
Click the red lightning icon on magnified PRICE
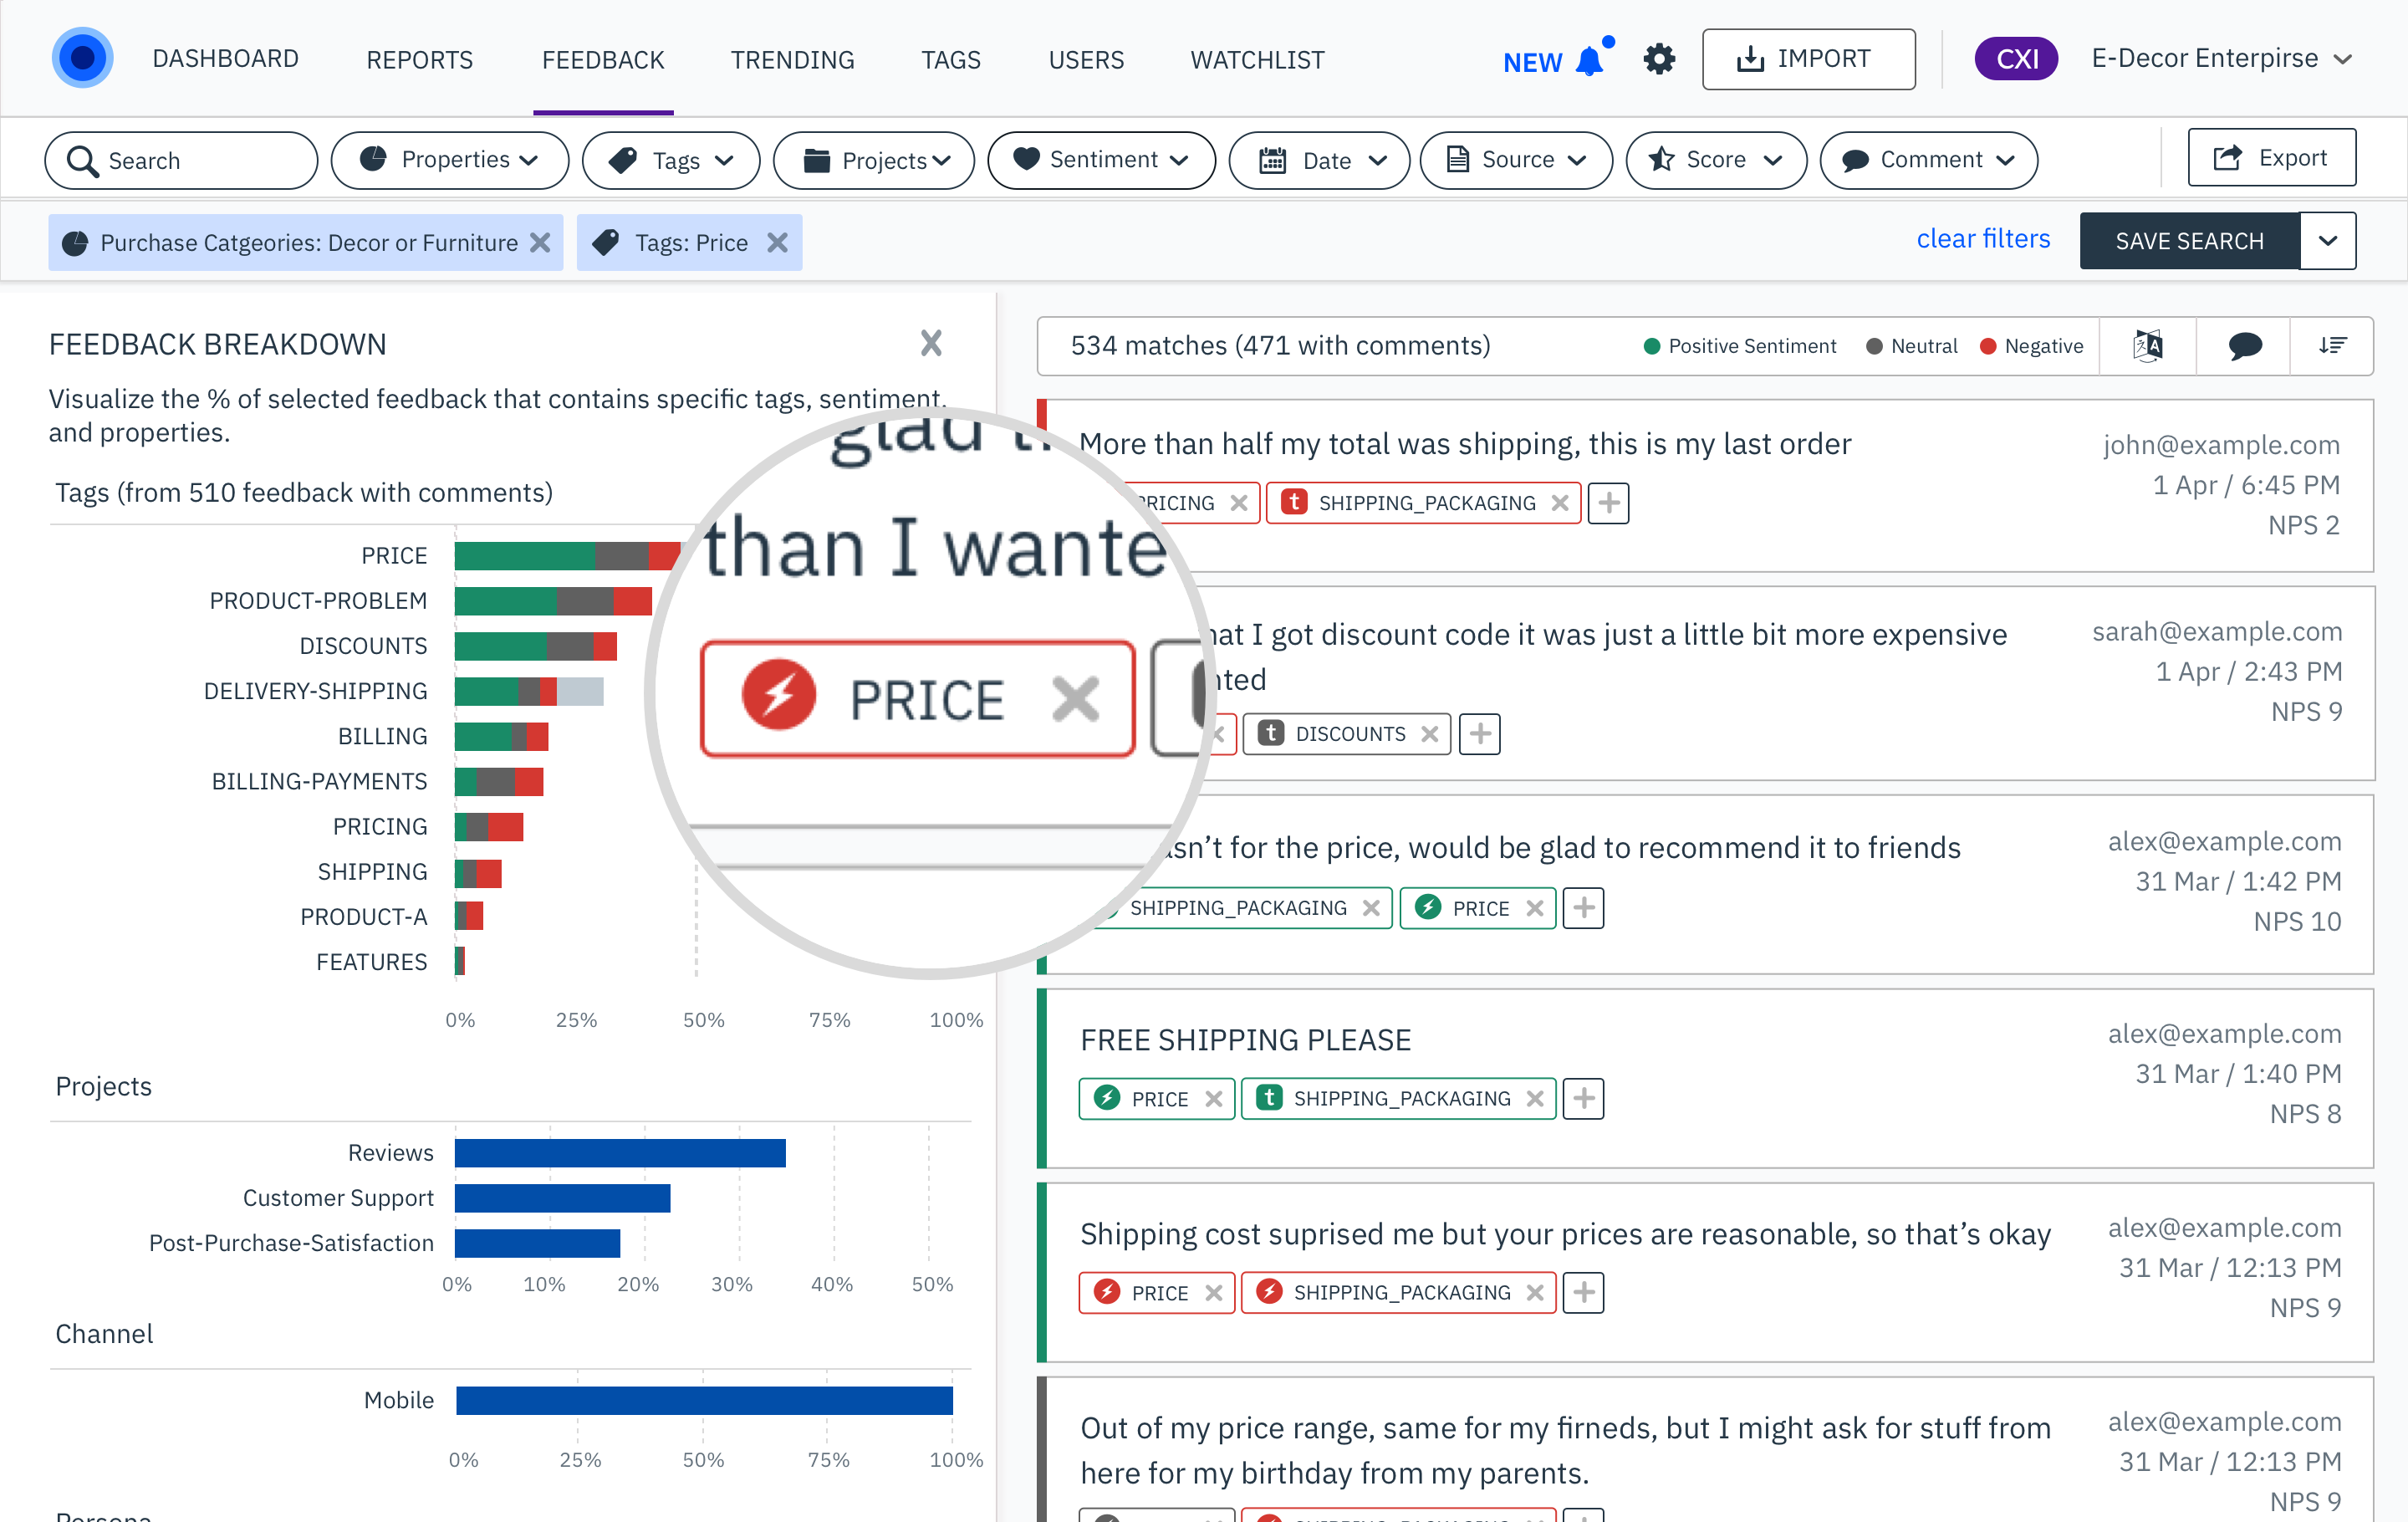(x=778, y=696)
